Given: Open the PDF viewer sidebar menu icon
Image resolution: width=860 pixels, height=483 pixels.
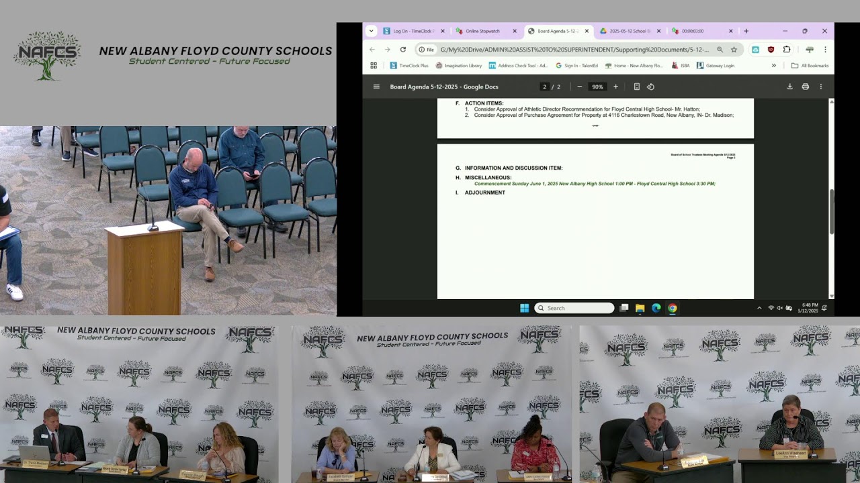Looking at the screenshot, I should [376, 87].
